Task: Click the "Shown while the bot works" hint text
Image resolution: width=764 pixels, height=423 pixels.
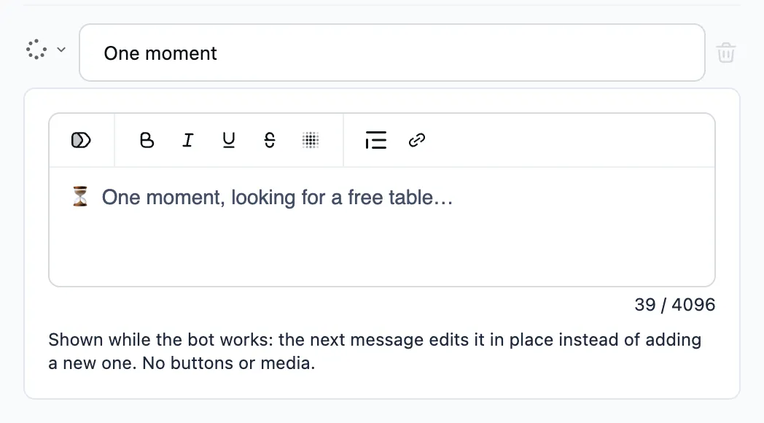Action: tap(375, 352)
